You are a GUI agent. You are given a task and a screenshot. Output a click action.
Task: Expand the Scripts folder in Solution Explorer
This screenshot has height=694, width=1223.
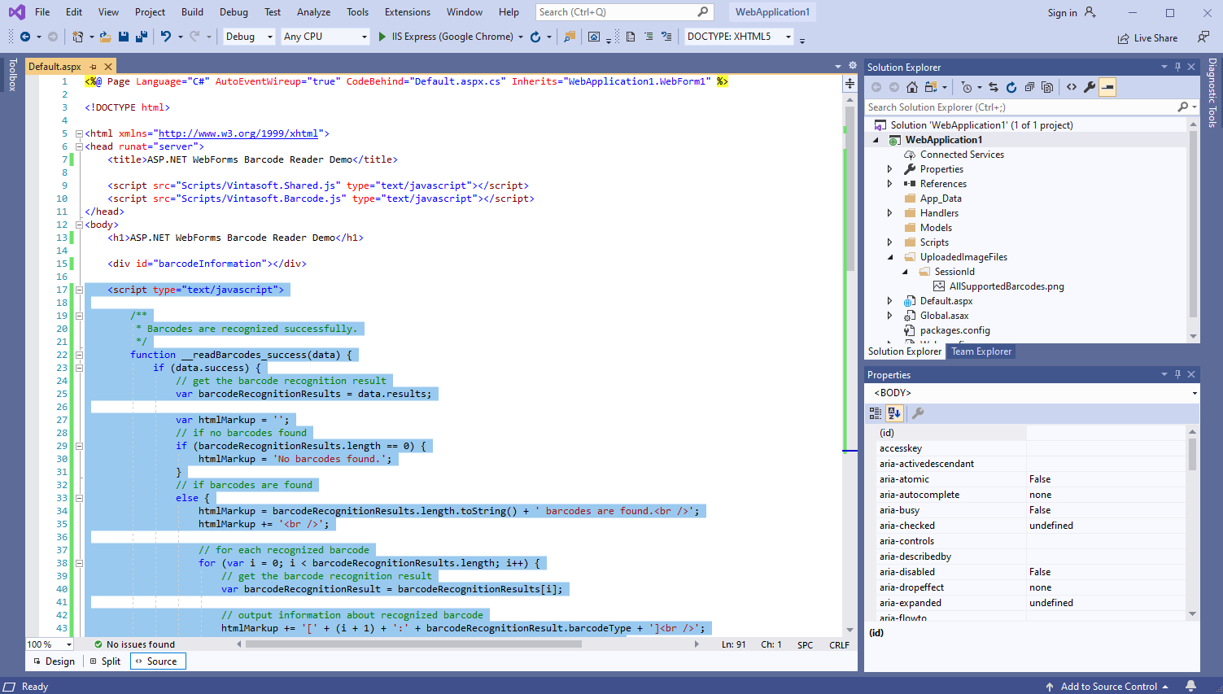tap(889, 242)
